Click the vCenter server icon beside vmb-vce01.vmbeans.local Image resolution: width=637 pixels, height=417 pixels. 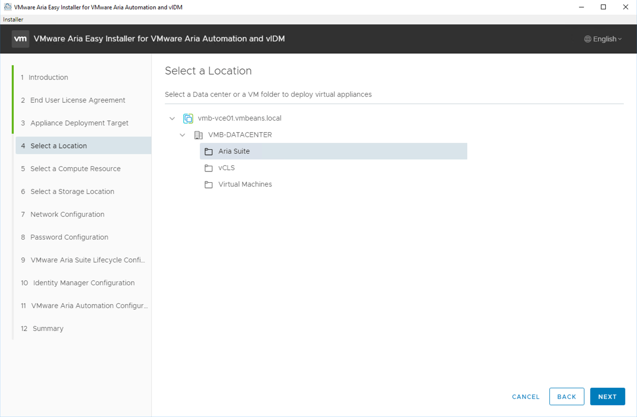tap(188, 118)
